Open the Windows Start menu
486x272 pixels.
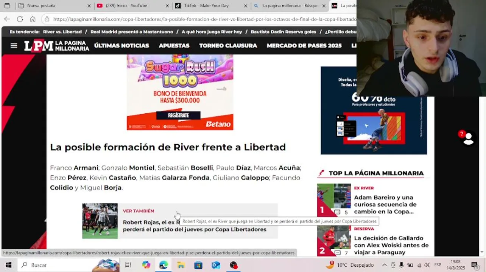[8, 265]
